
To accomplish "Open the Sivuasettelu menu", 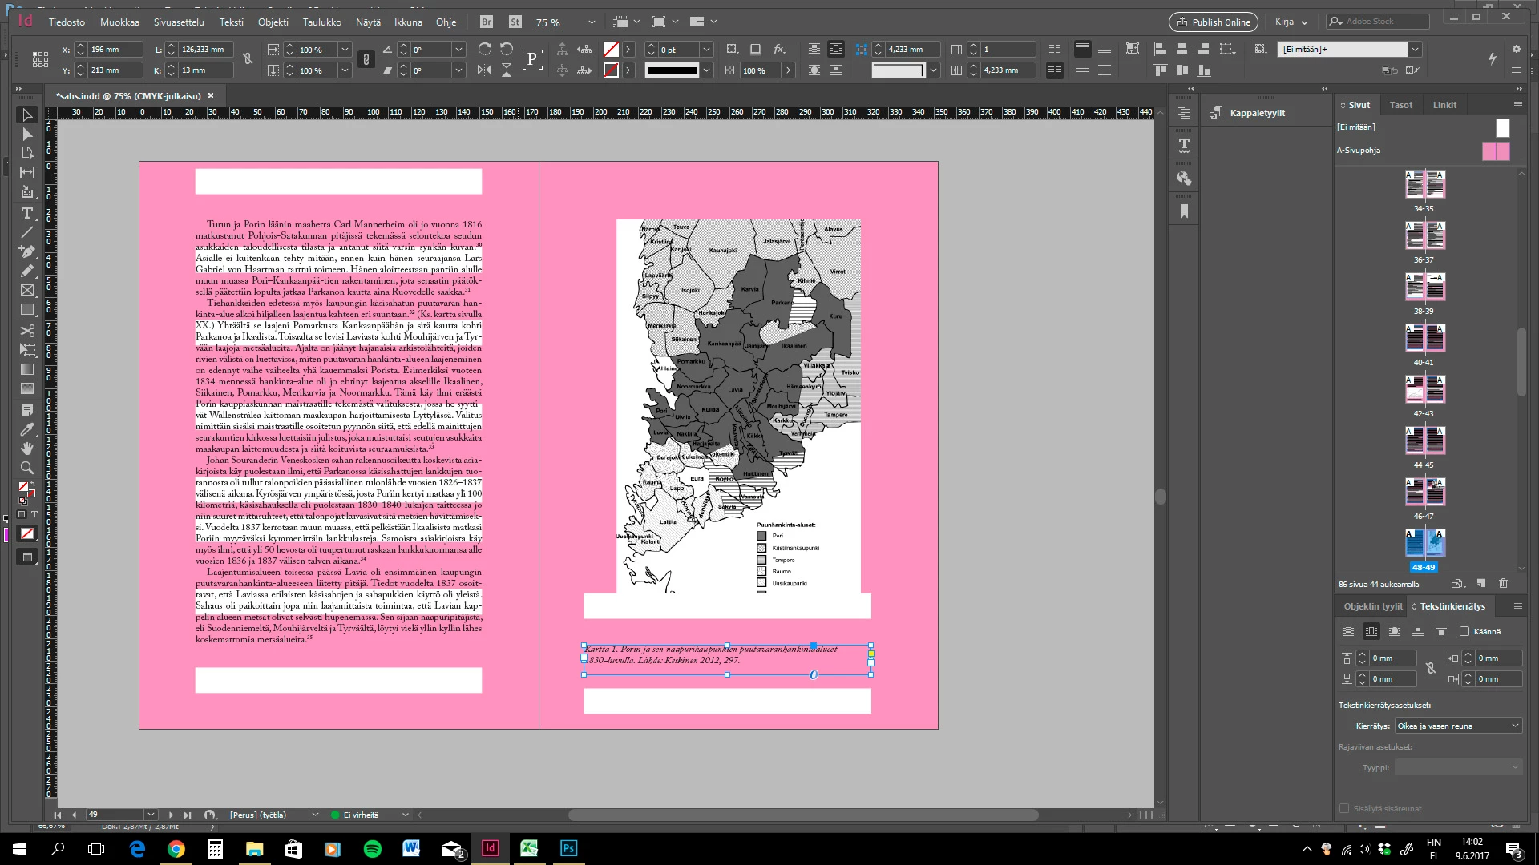I will [x=179, y=22].
